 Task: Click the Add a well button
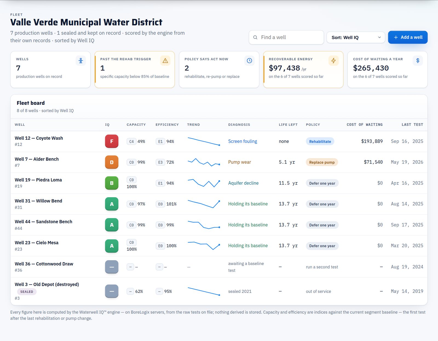point(408,37)
